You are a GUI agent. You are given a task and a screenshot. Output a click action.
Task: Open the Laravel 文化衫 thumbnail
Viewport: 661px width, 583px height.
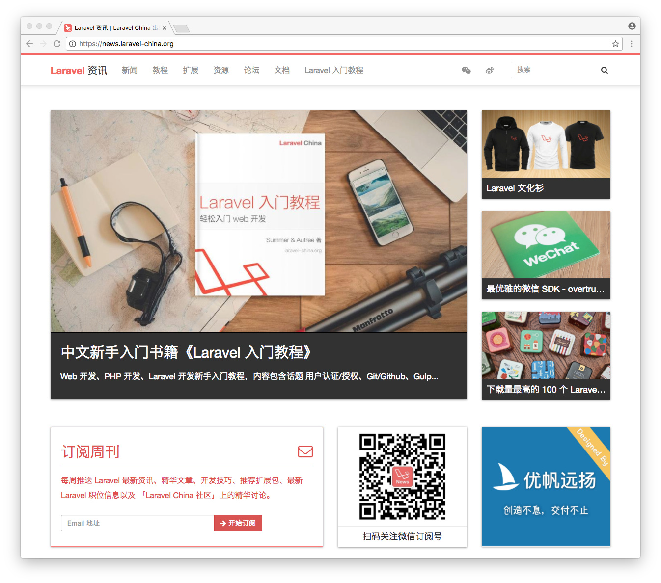[546, 144]
